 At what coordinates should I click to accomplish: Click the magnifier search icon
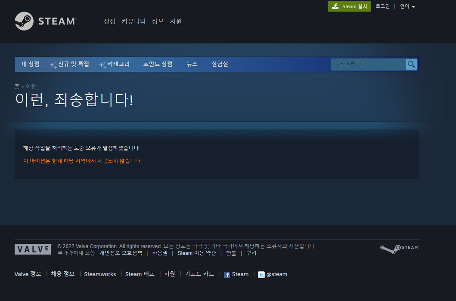411,64
